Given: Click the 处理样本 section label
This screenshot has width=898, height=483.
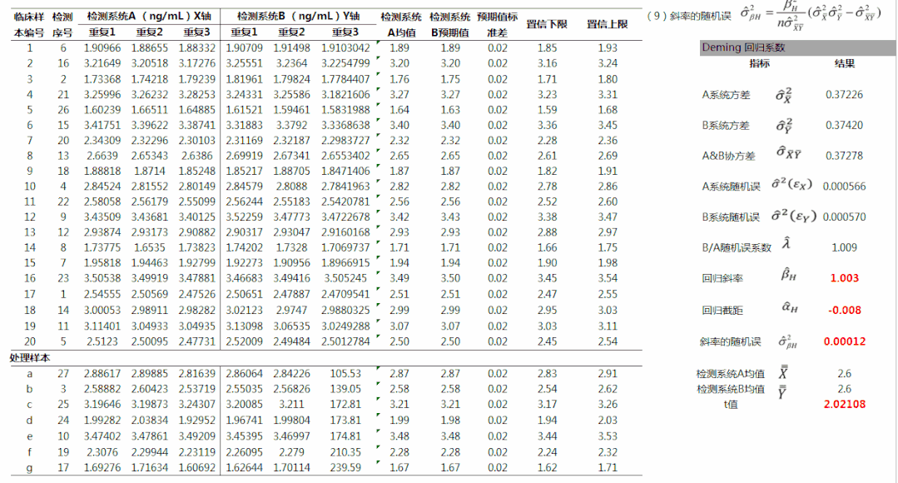Looking at the screenshot, I should [x=31, y=357].
